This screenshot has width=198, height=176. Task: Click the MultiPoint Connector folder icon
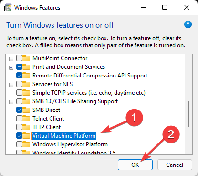[x=26, y=58]
